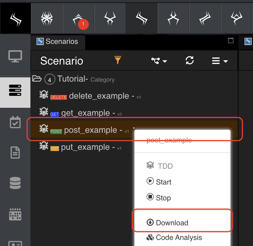253x246 pixels.
Task: Click the red DELETE method tag
Action: click(59, 97)
